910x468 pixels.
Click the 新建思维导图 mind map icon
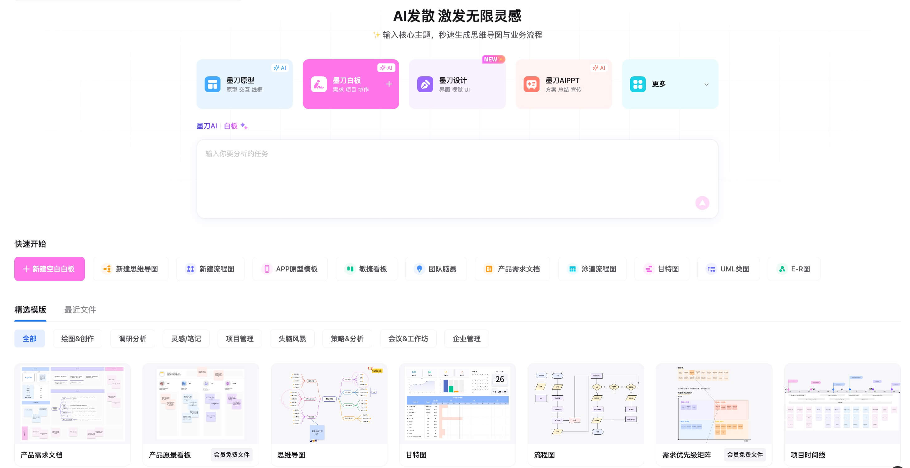coord(107,269)
